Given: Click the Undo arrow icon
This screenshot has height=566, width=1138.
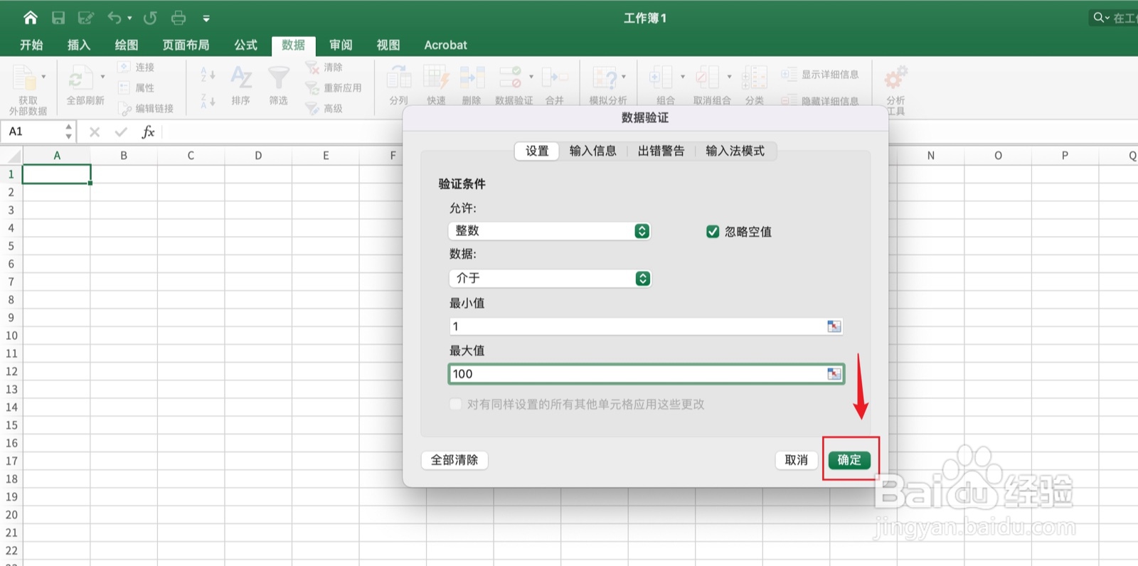Looking at the screenshot, I should tap(115, 18).
